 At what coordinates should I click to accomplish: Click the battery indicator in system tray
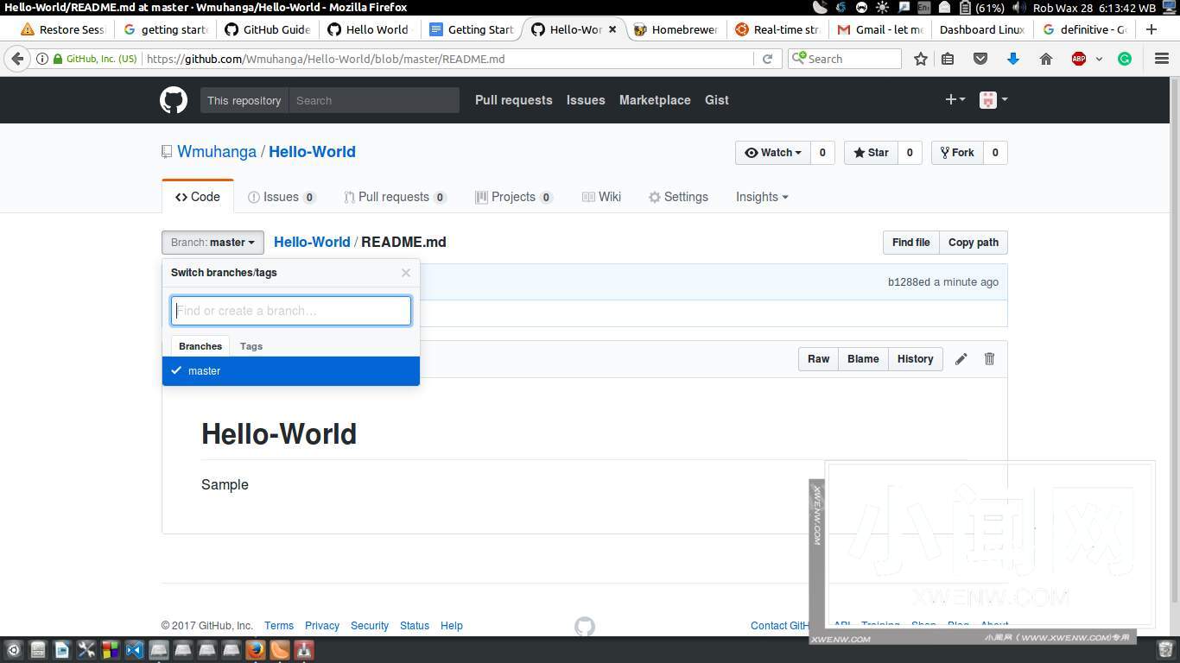981,8
